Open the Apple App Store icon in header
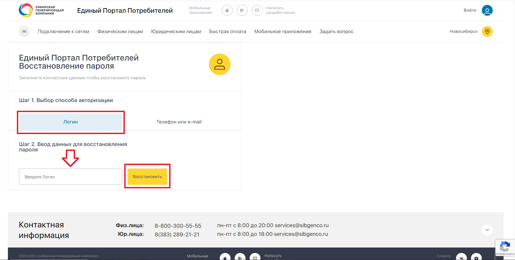 [x=227, y=10]
